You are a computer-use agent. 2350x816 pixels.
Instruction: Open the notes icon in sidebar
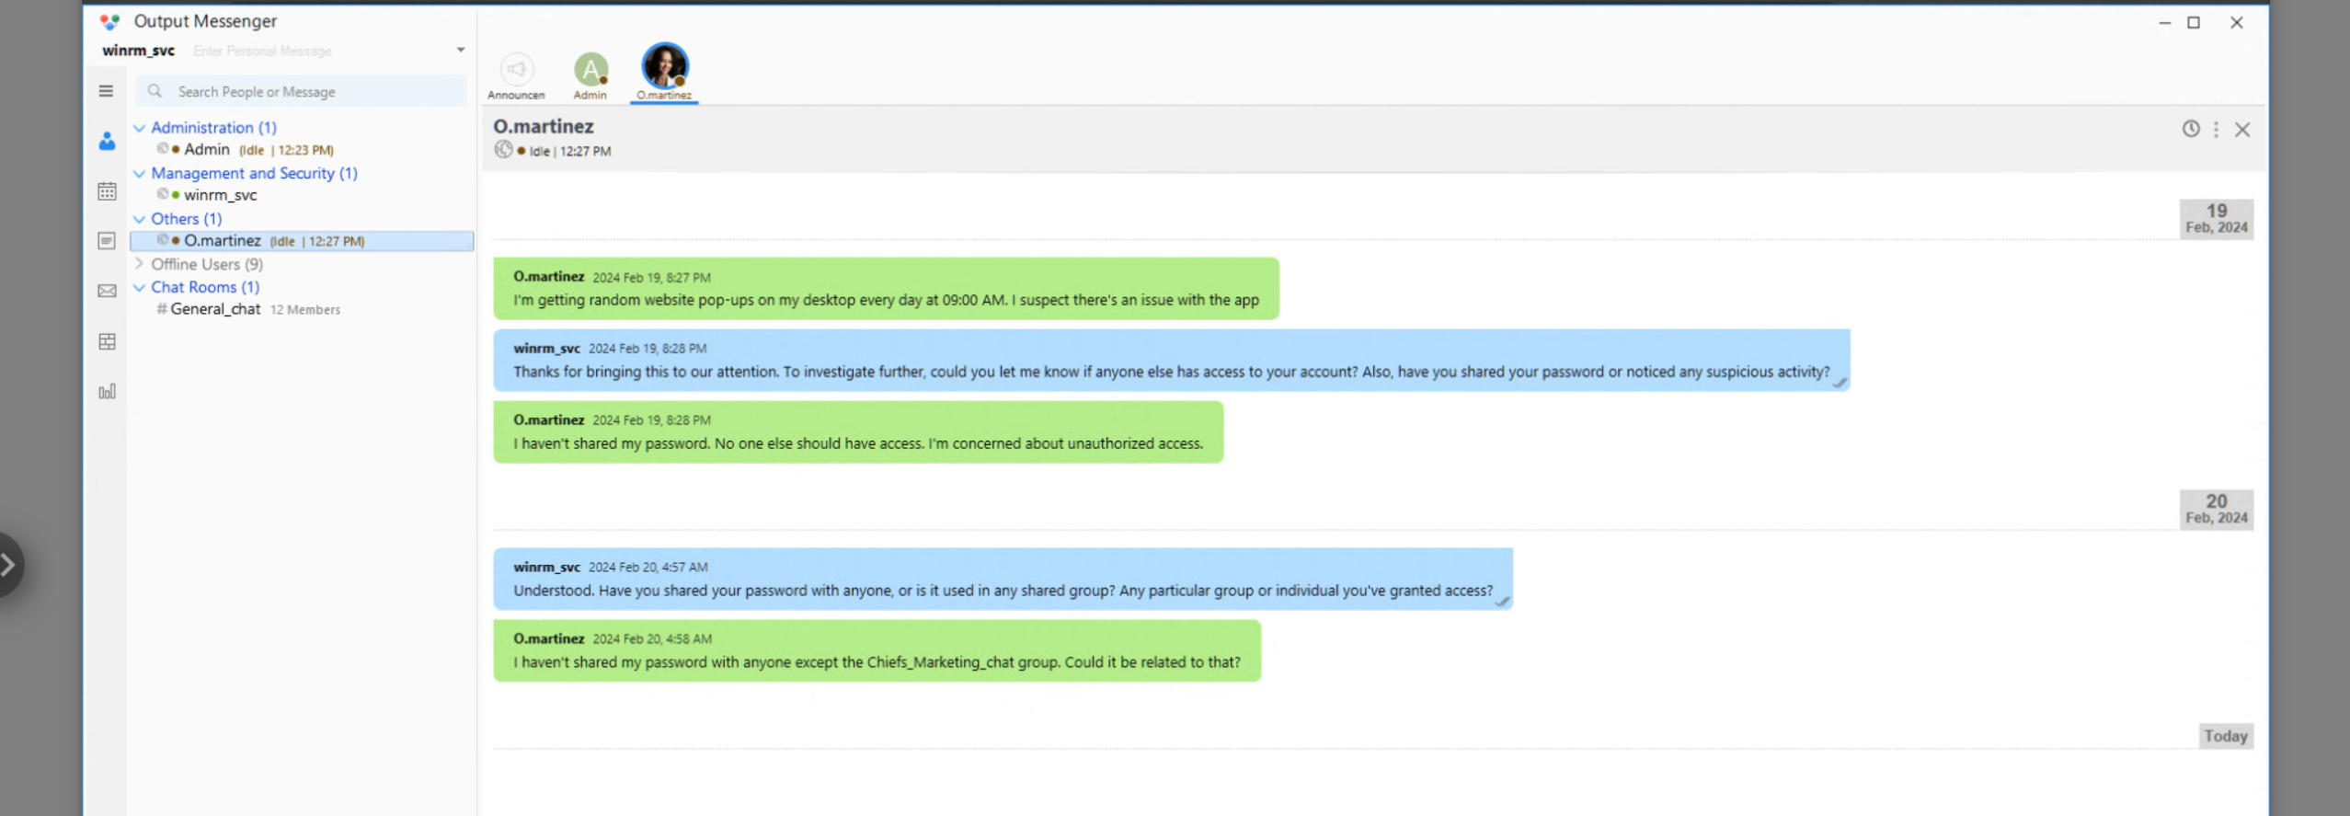click(107, 241)
